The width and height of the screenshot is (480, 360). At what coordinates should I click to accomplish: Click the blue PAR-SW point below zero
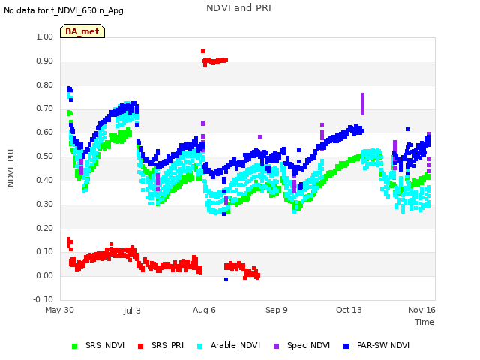click(226, 279)
